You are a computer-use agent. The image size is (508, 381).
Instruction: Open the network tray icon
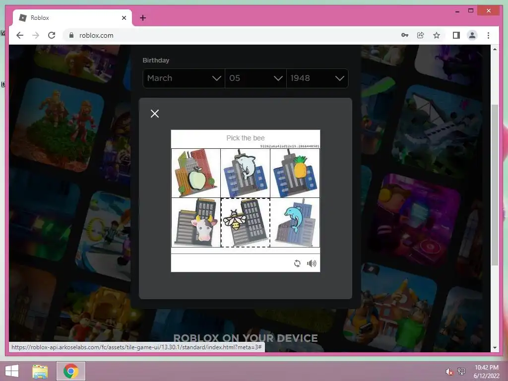461,372
